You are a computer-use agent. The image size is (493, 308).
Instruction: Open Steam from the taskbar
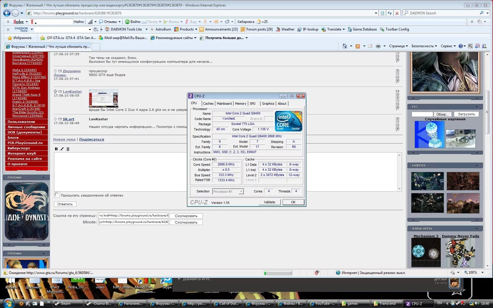(67, 304)
